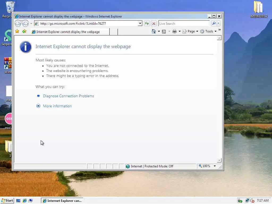Click the muted volume tray icon
This screenshot has width=272, height=204.
click(x=252, y=201)
